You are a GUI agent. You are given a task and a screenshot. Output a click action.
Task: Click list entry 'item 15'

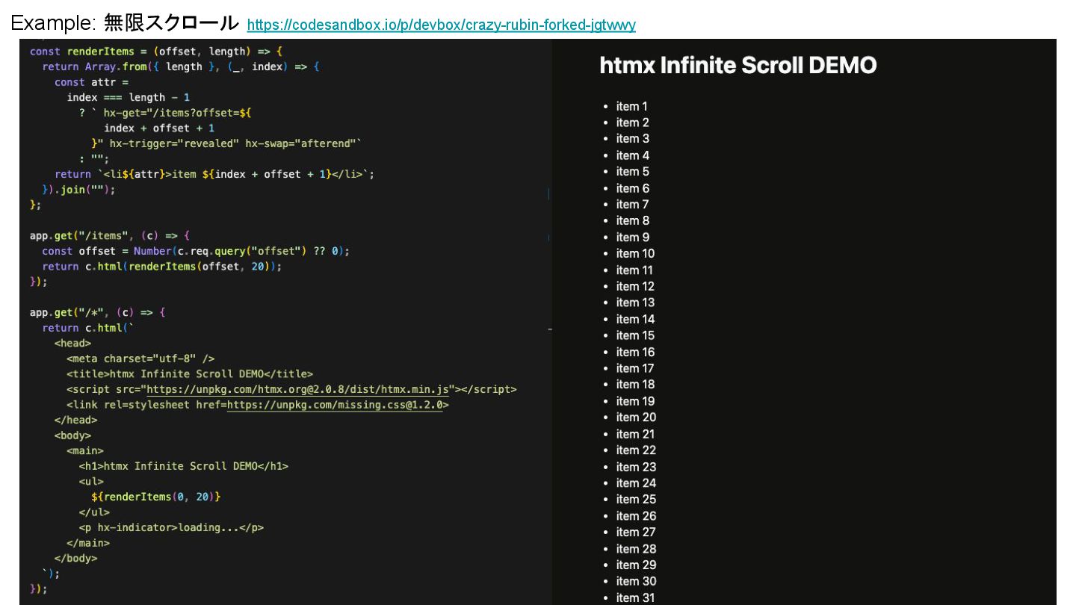pos(635,335)
